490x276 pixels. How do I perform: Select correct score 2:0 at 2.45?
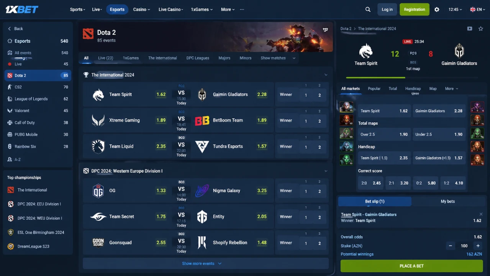tap(370, 183)
